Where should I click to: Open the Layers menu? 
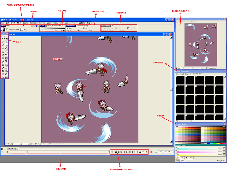click(x=42, y=23)
